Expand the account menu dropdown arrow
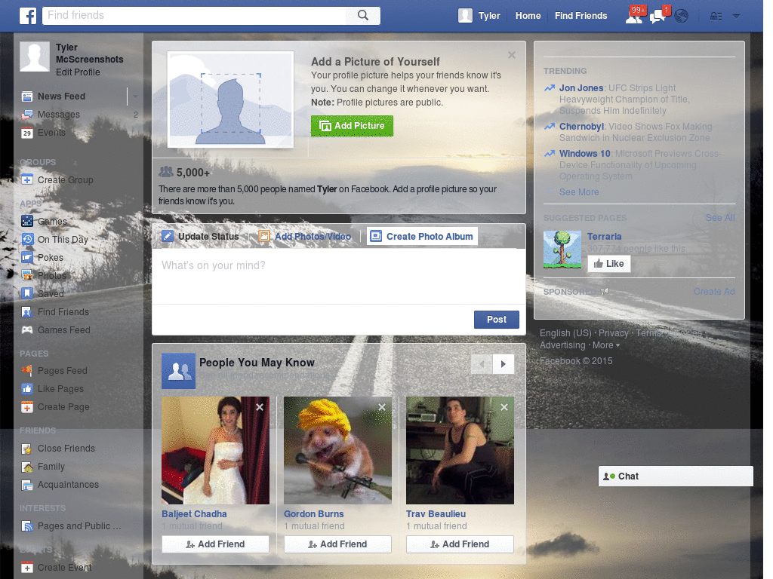Screen dimensions: 773x579 [x=737, y=17]
